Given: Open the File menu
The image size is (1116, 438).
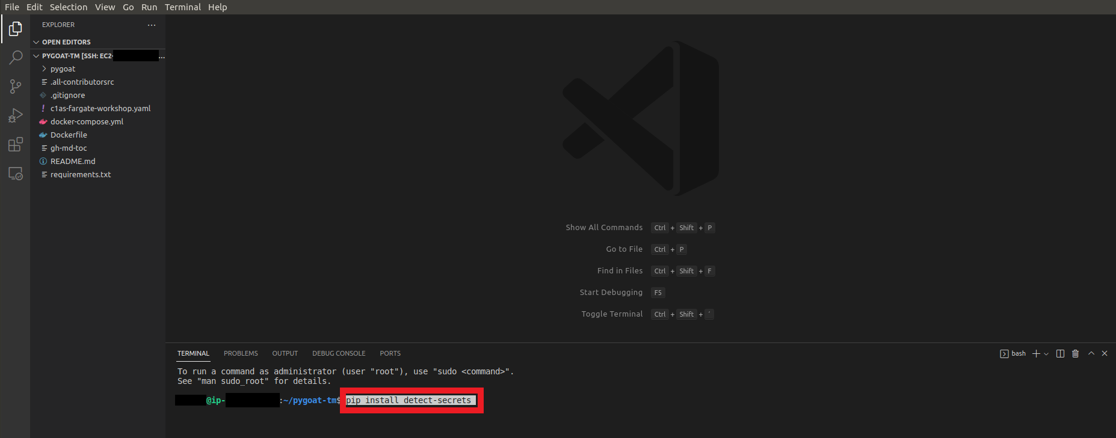Looking at the screenshot, I should (12, 7).
